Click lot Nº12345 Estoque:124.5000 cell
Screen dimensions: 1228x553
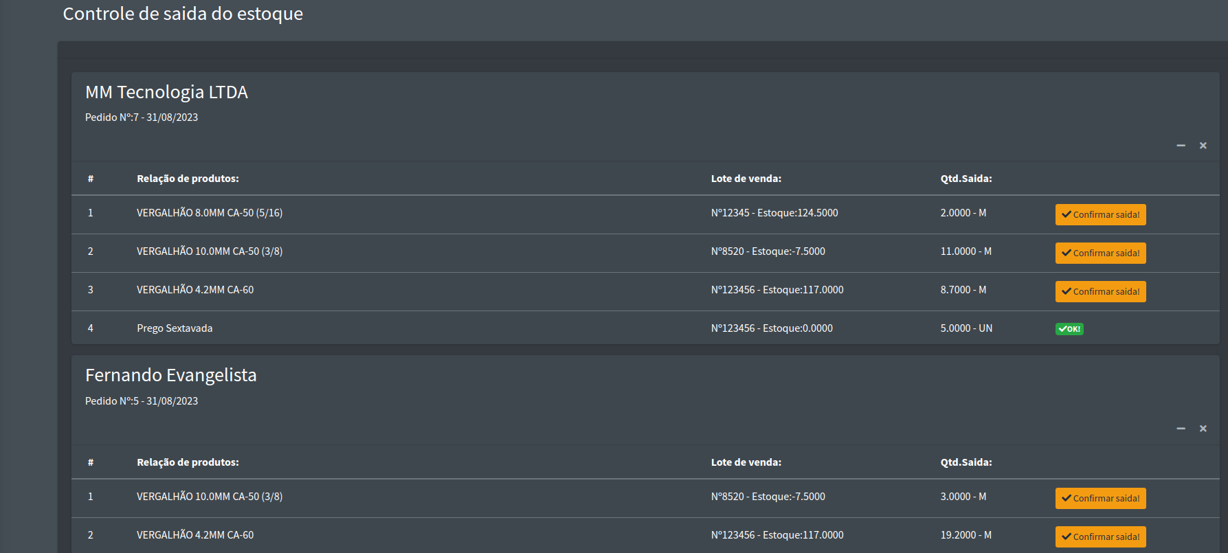click(774, 213)
